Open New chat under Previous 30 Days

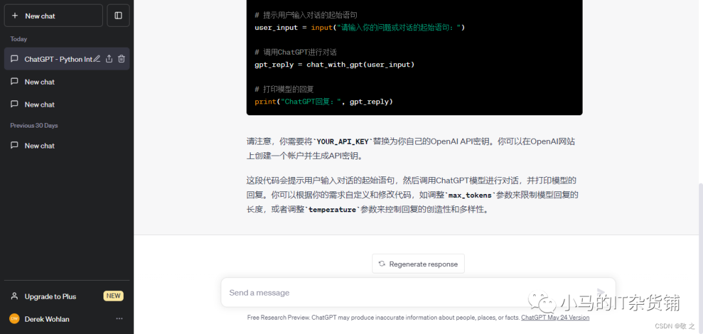(40, 146)
